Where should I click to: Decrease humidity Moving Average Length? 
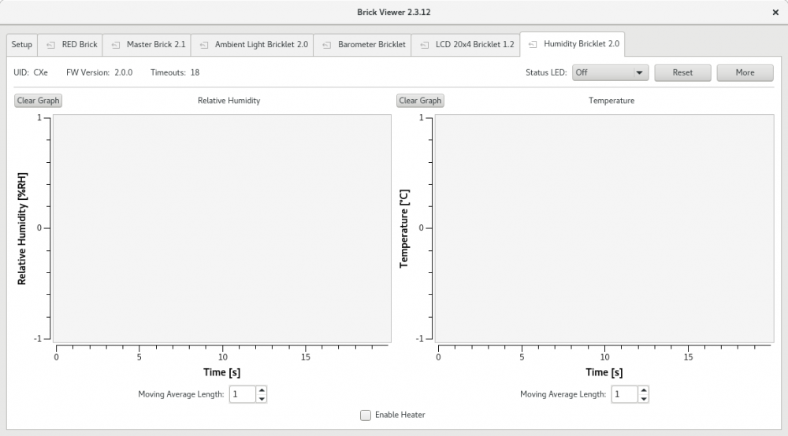point(262,398)
